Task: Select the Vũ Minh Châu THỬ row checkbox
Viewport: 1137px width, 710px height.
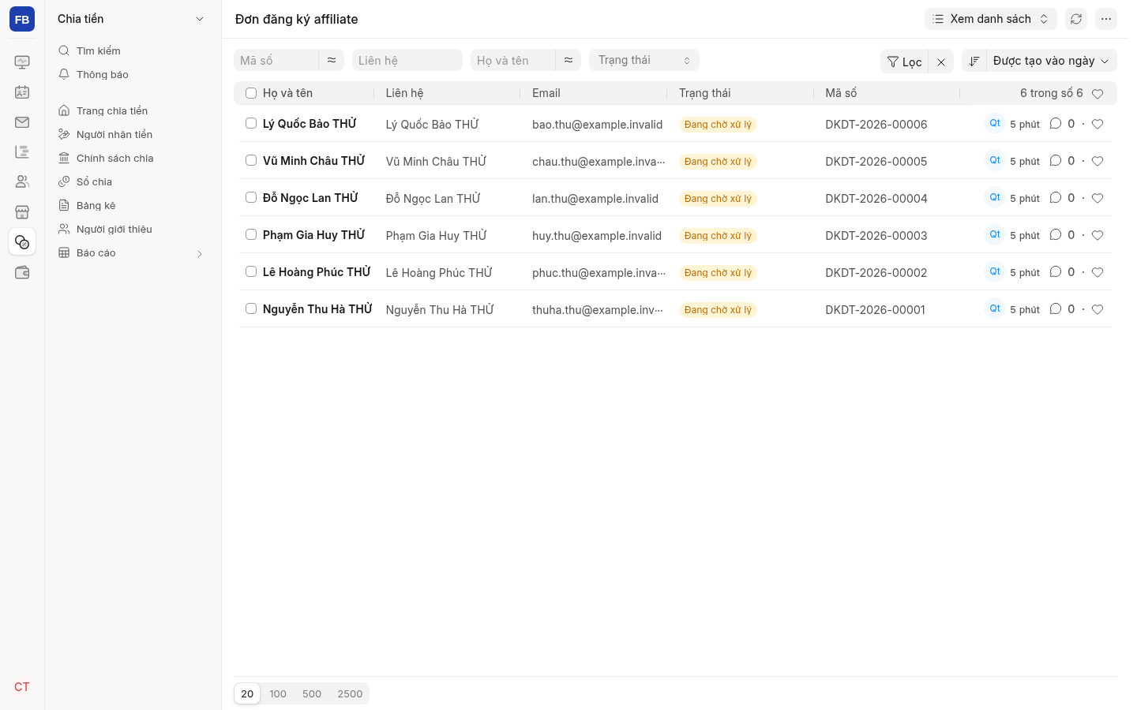Action: [x=251, y=160]
